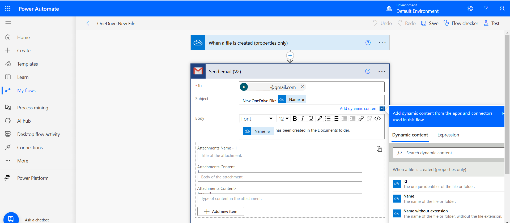Switch attachments to input entire array
The image size is (510, 223).
tap(379, 149)
